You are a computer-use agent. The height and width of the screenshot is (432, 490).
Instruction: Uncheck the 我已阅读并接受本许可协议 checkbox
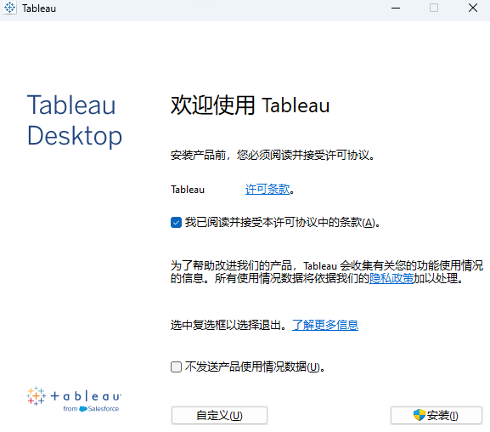[176, 223]
